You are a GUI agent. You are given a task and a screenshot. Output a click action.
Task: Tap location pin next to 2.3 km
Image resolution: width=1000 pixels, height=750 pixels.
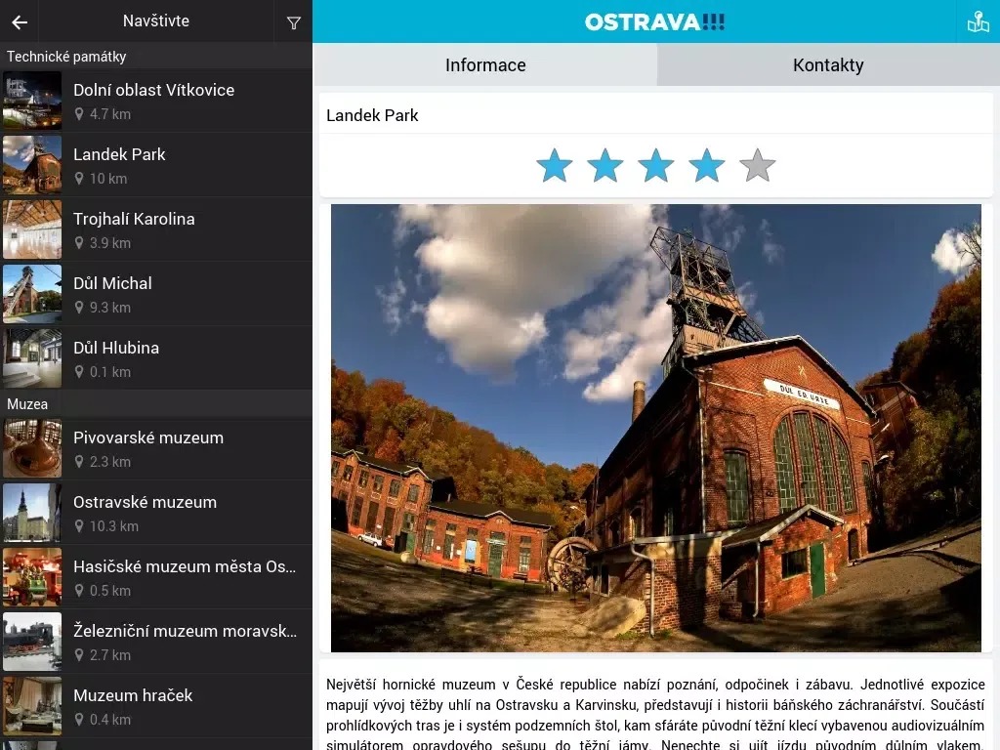pos(79,462)
